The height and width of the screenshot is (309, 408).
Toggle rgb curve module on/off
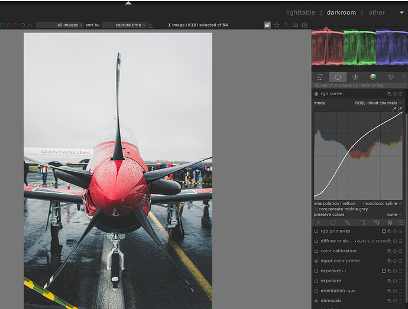(x=316, y=94)
